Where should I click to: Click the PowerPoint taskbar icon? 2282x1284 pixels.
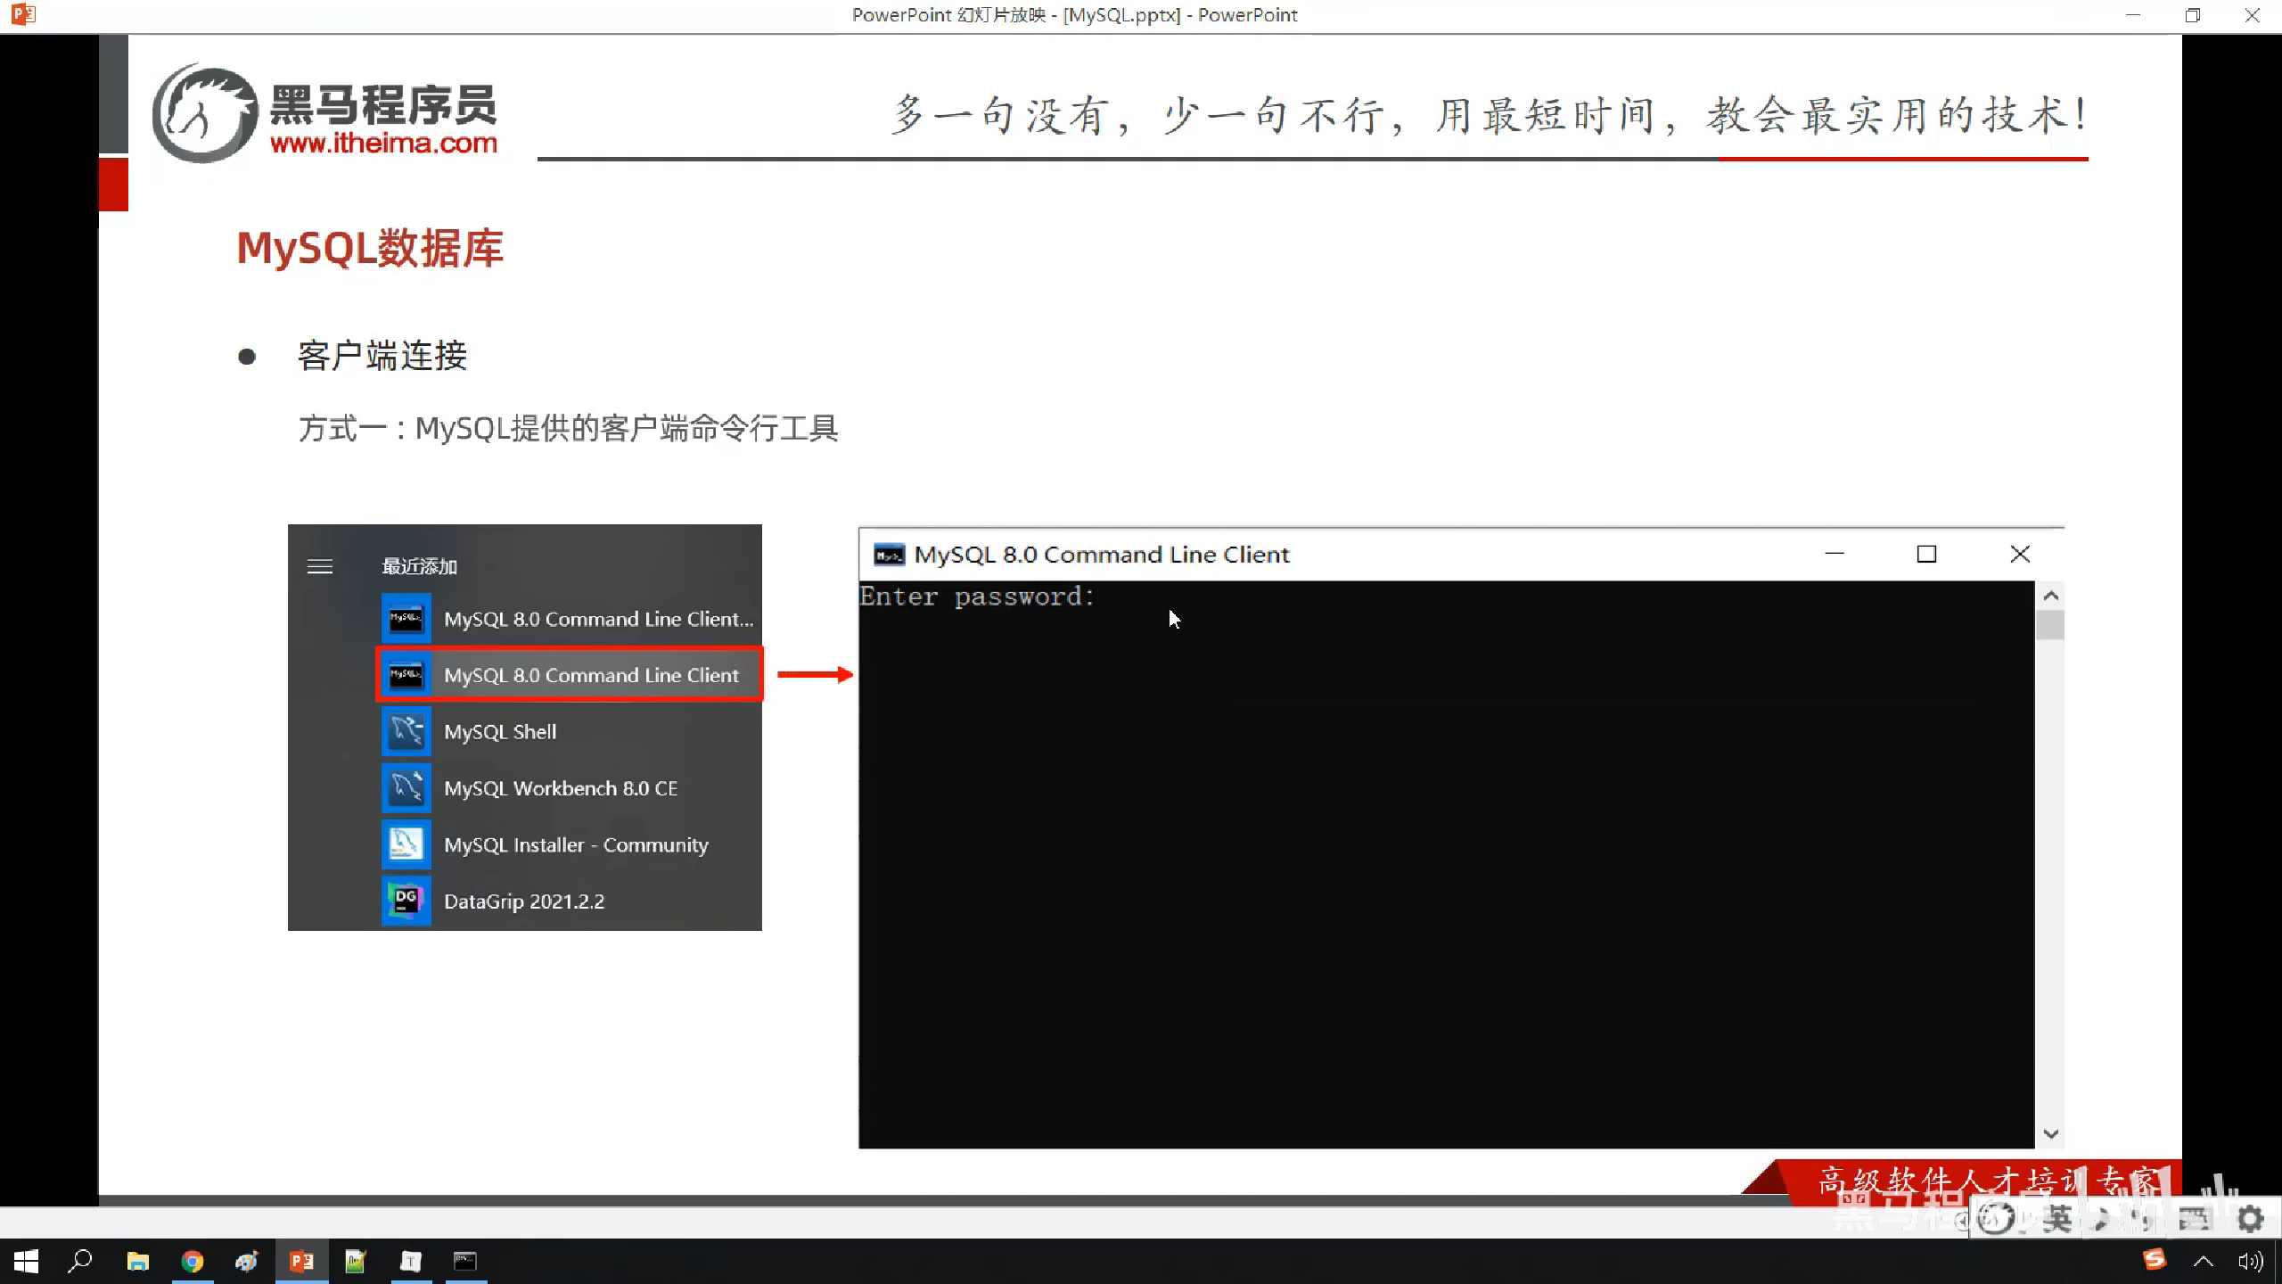coord(301,1261)
